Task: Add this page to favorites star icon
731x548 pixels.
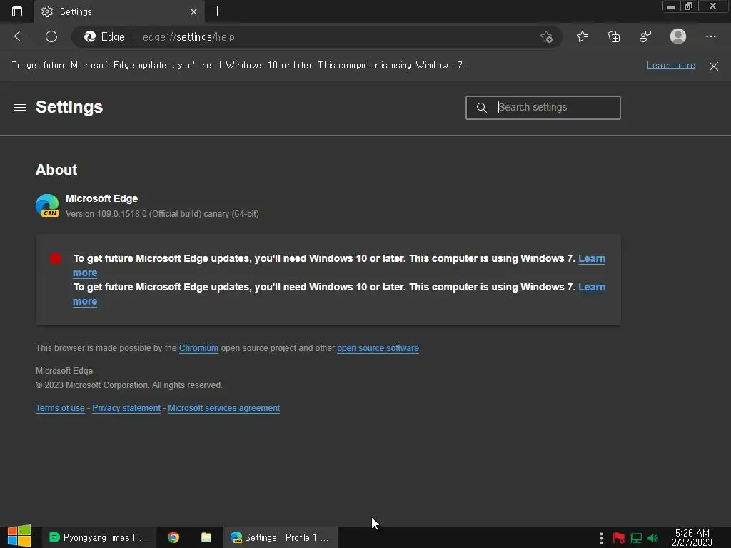Action: pyautogui.click(x=546, y=37)
